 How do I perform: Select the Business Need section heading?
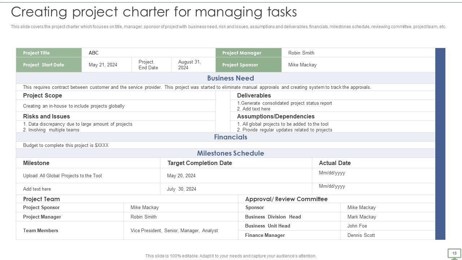230,78
